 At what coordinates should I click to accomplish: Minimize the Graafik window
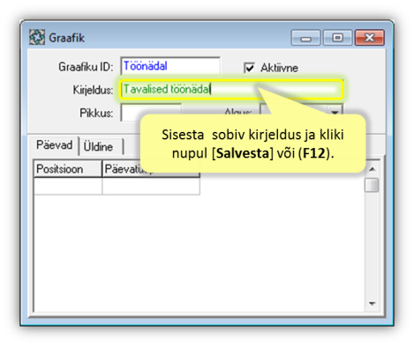pos(305,38)
